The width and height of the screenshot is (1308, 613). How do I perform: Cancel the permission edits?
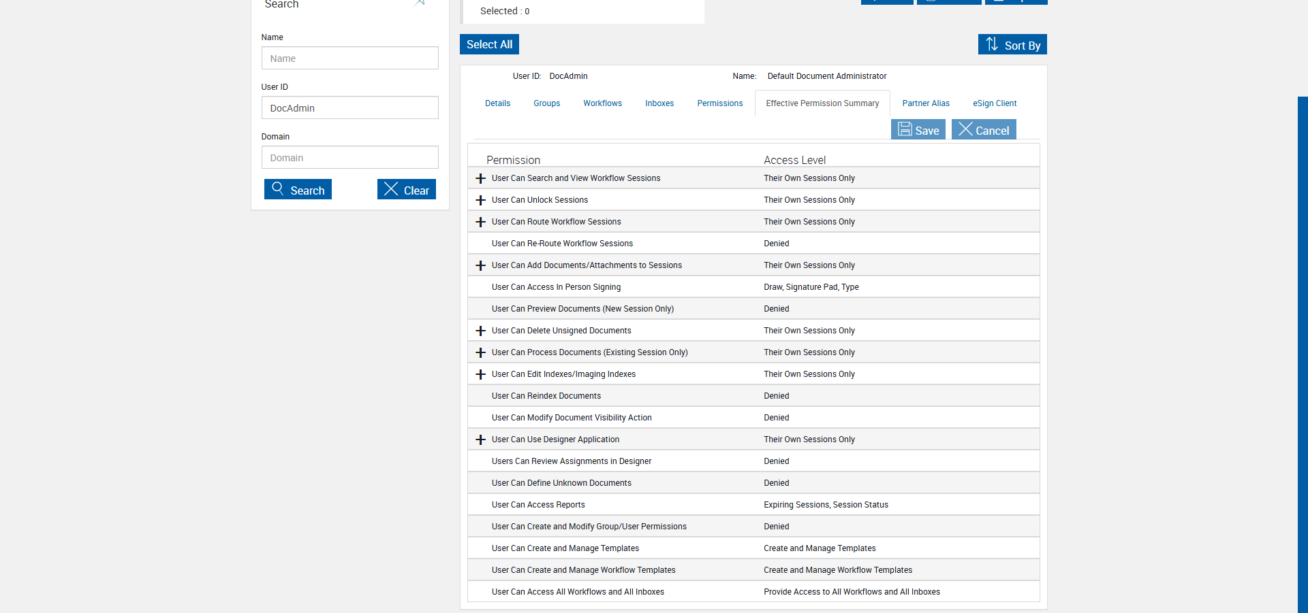point(984,129)
